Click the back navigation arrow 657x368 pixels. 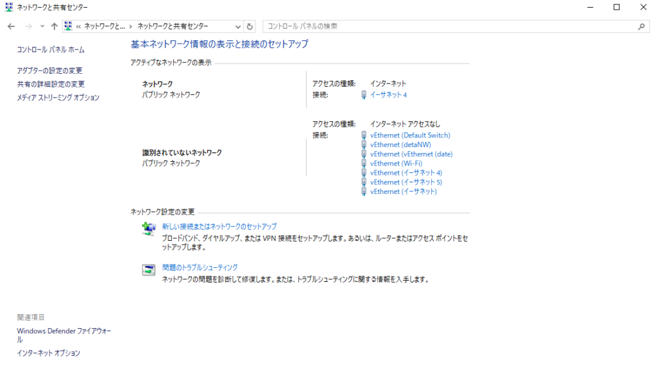point(11,26)
